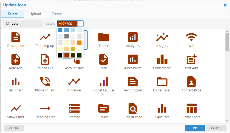Pick the Storage icon
The height and width of the screenshot is (133, 230).
click(74, 109)
